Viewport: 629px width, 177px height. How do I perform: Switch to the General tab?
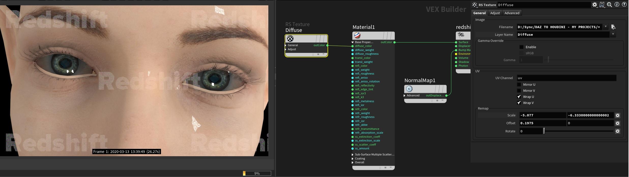479,13
